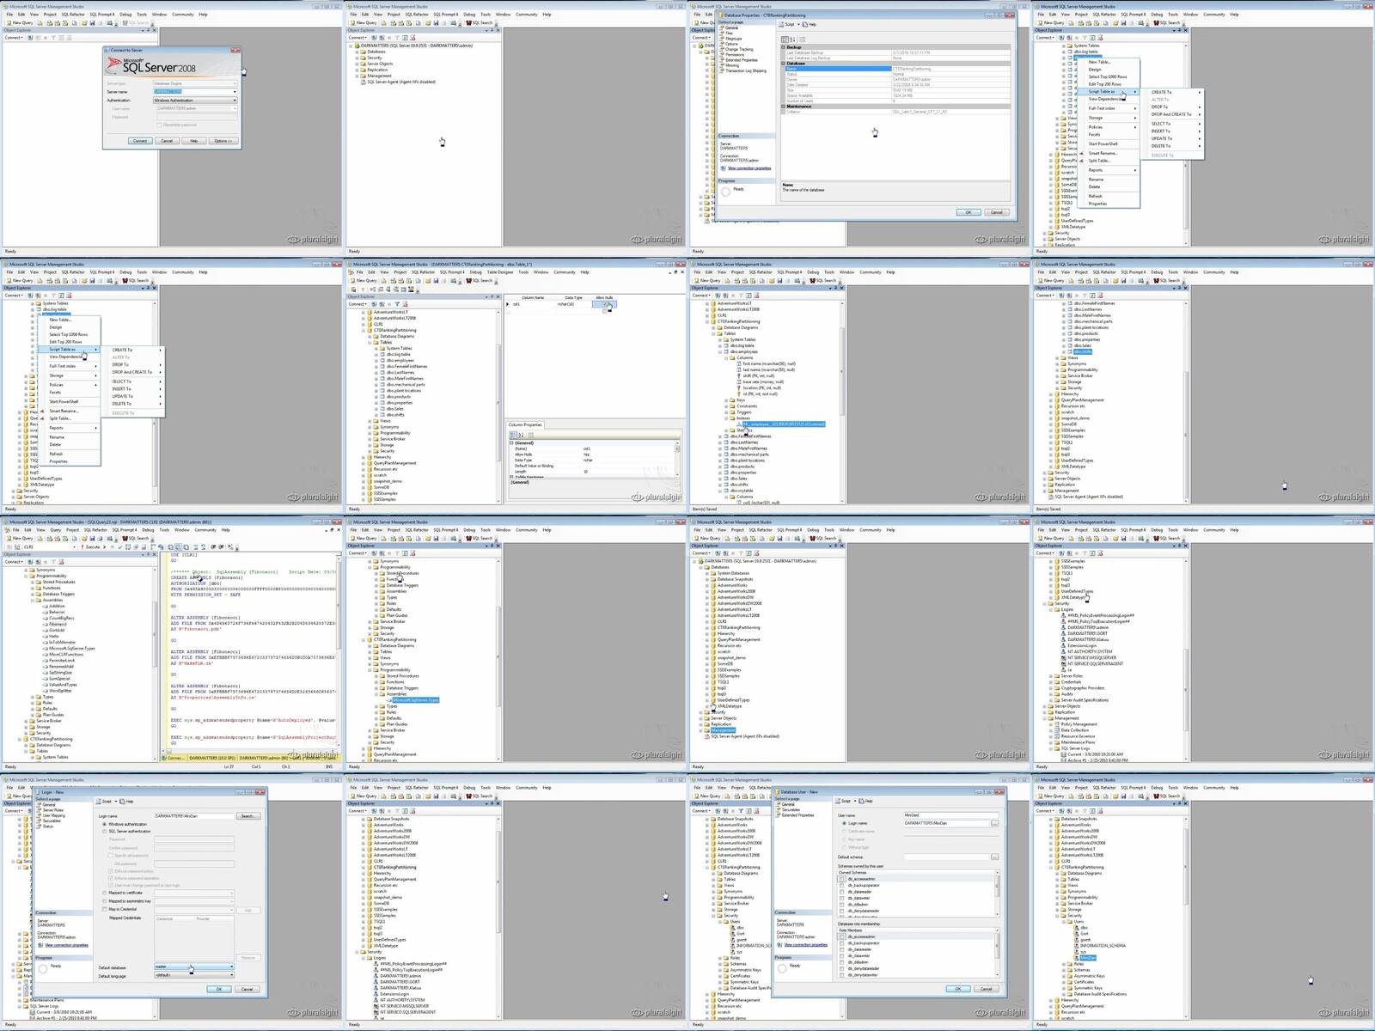
Task: Click Search... button in Login - New dialog
Action: tap(247, 815)
